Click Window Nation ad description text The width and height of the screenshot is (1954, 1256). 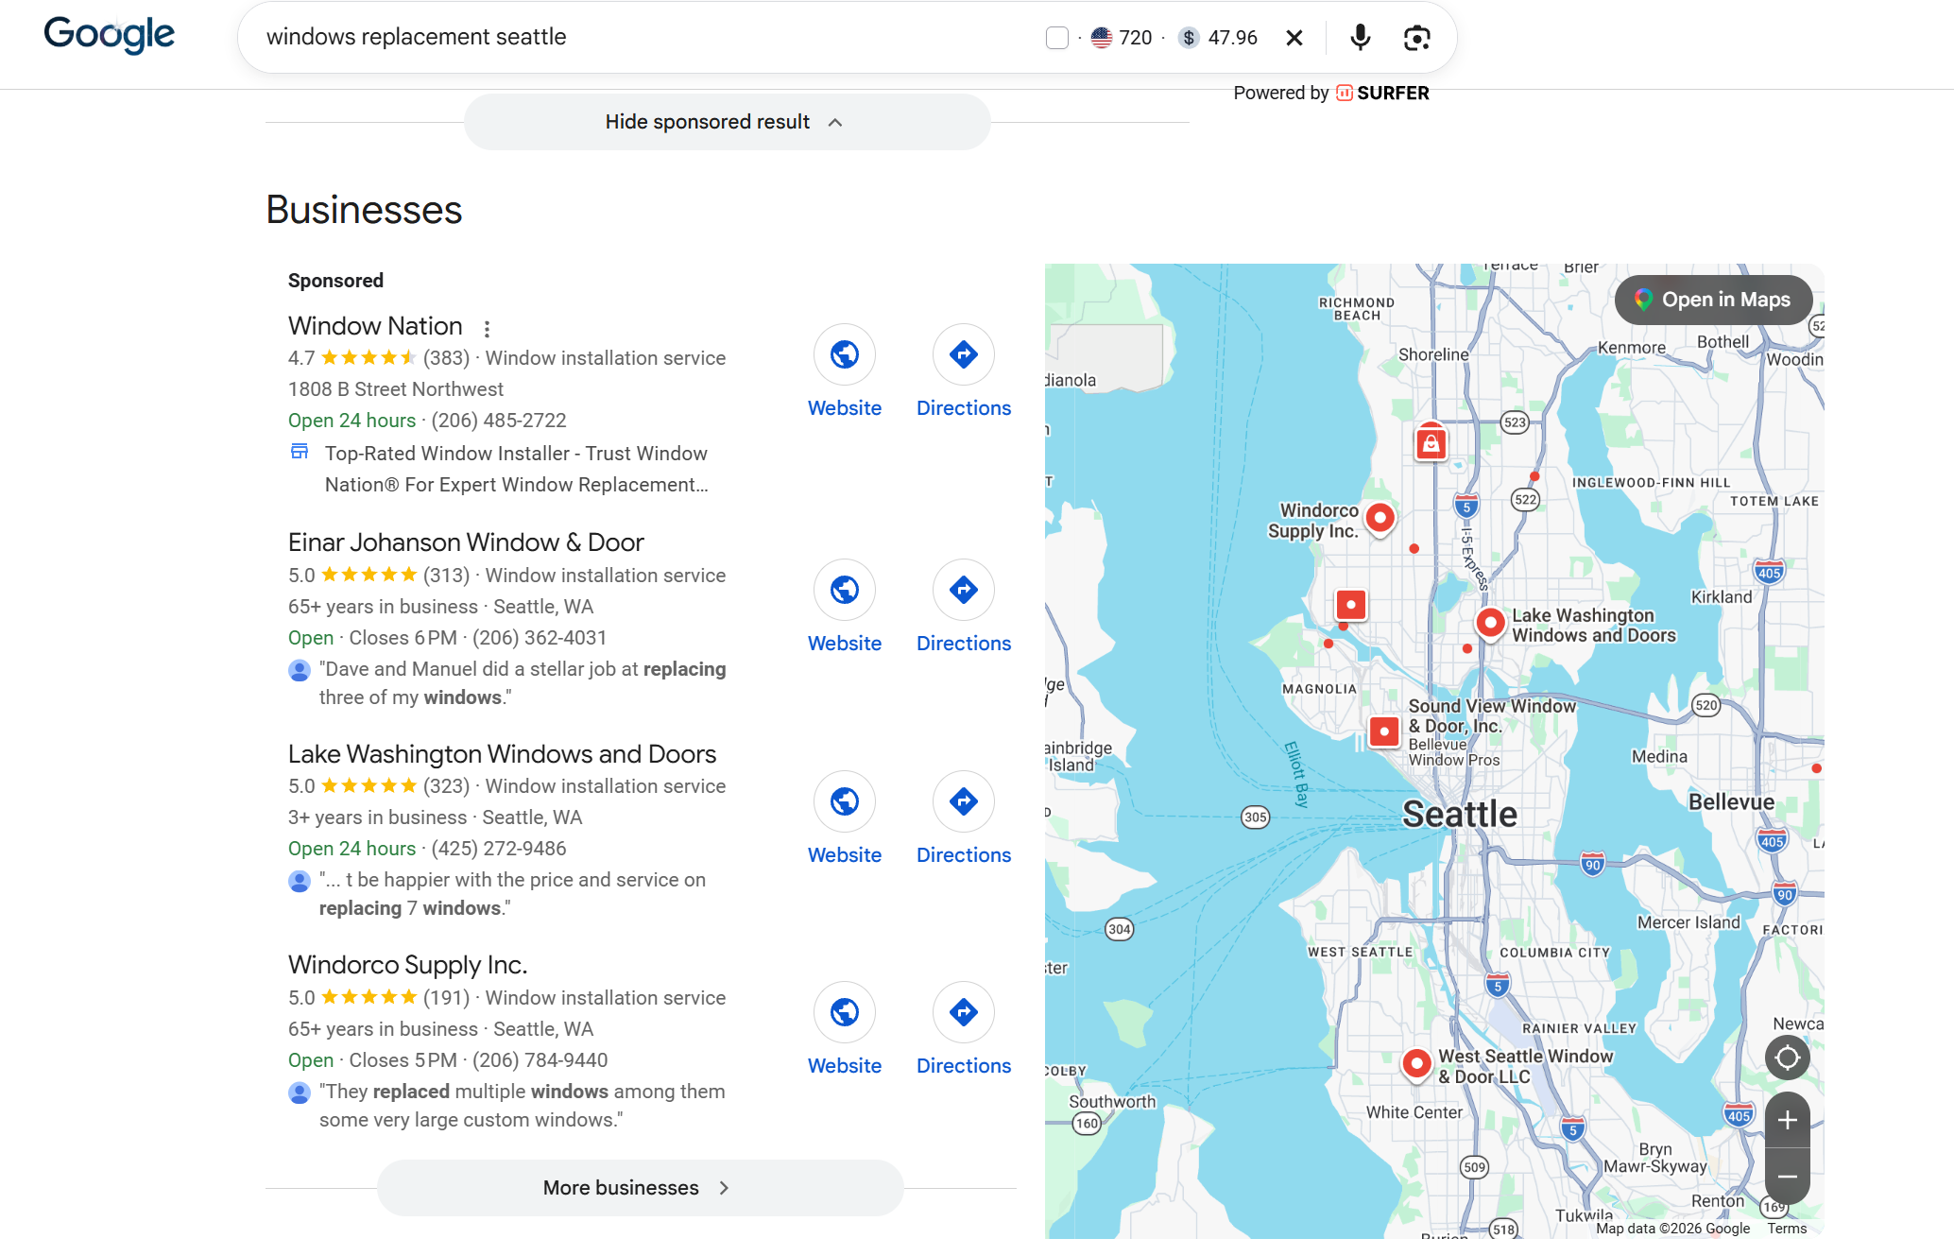(516, 470)
